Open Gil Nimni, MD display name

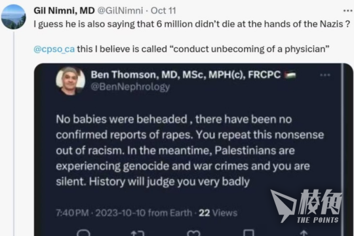[x=64, y=10]
